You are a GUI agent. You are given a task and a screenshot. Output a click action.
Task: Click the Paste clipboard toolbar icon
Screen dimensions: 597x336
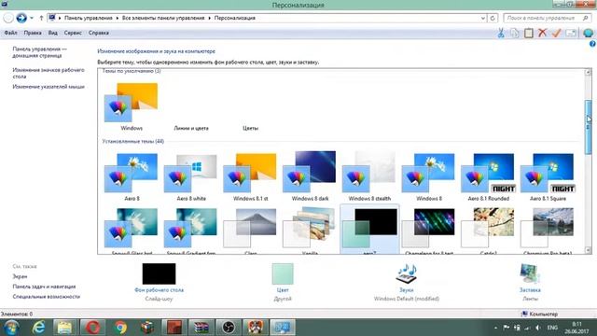tap(529, 34)
